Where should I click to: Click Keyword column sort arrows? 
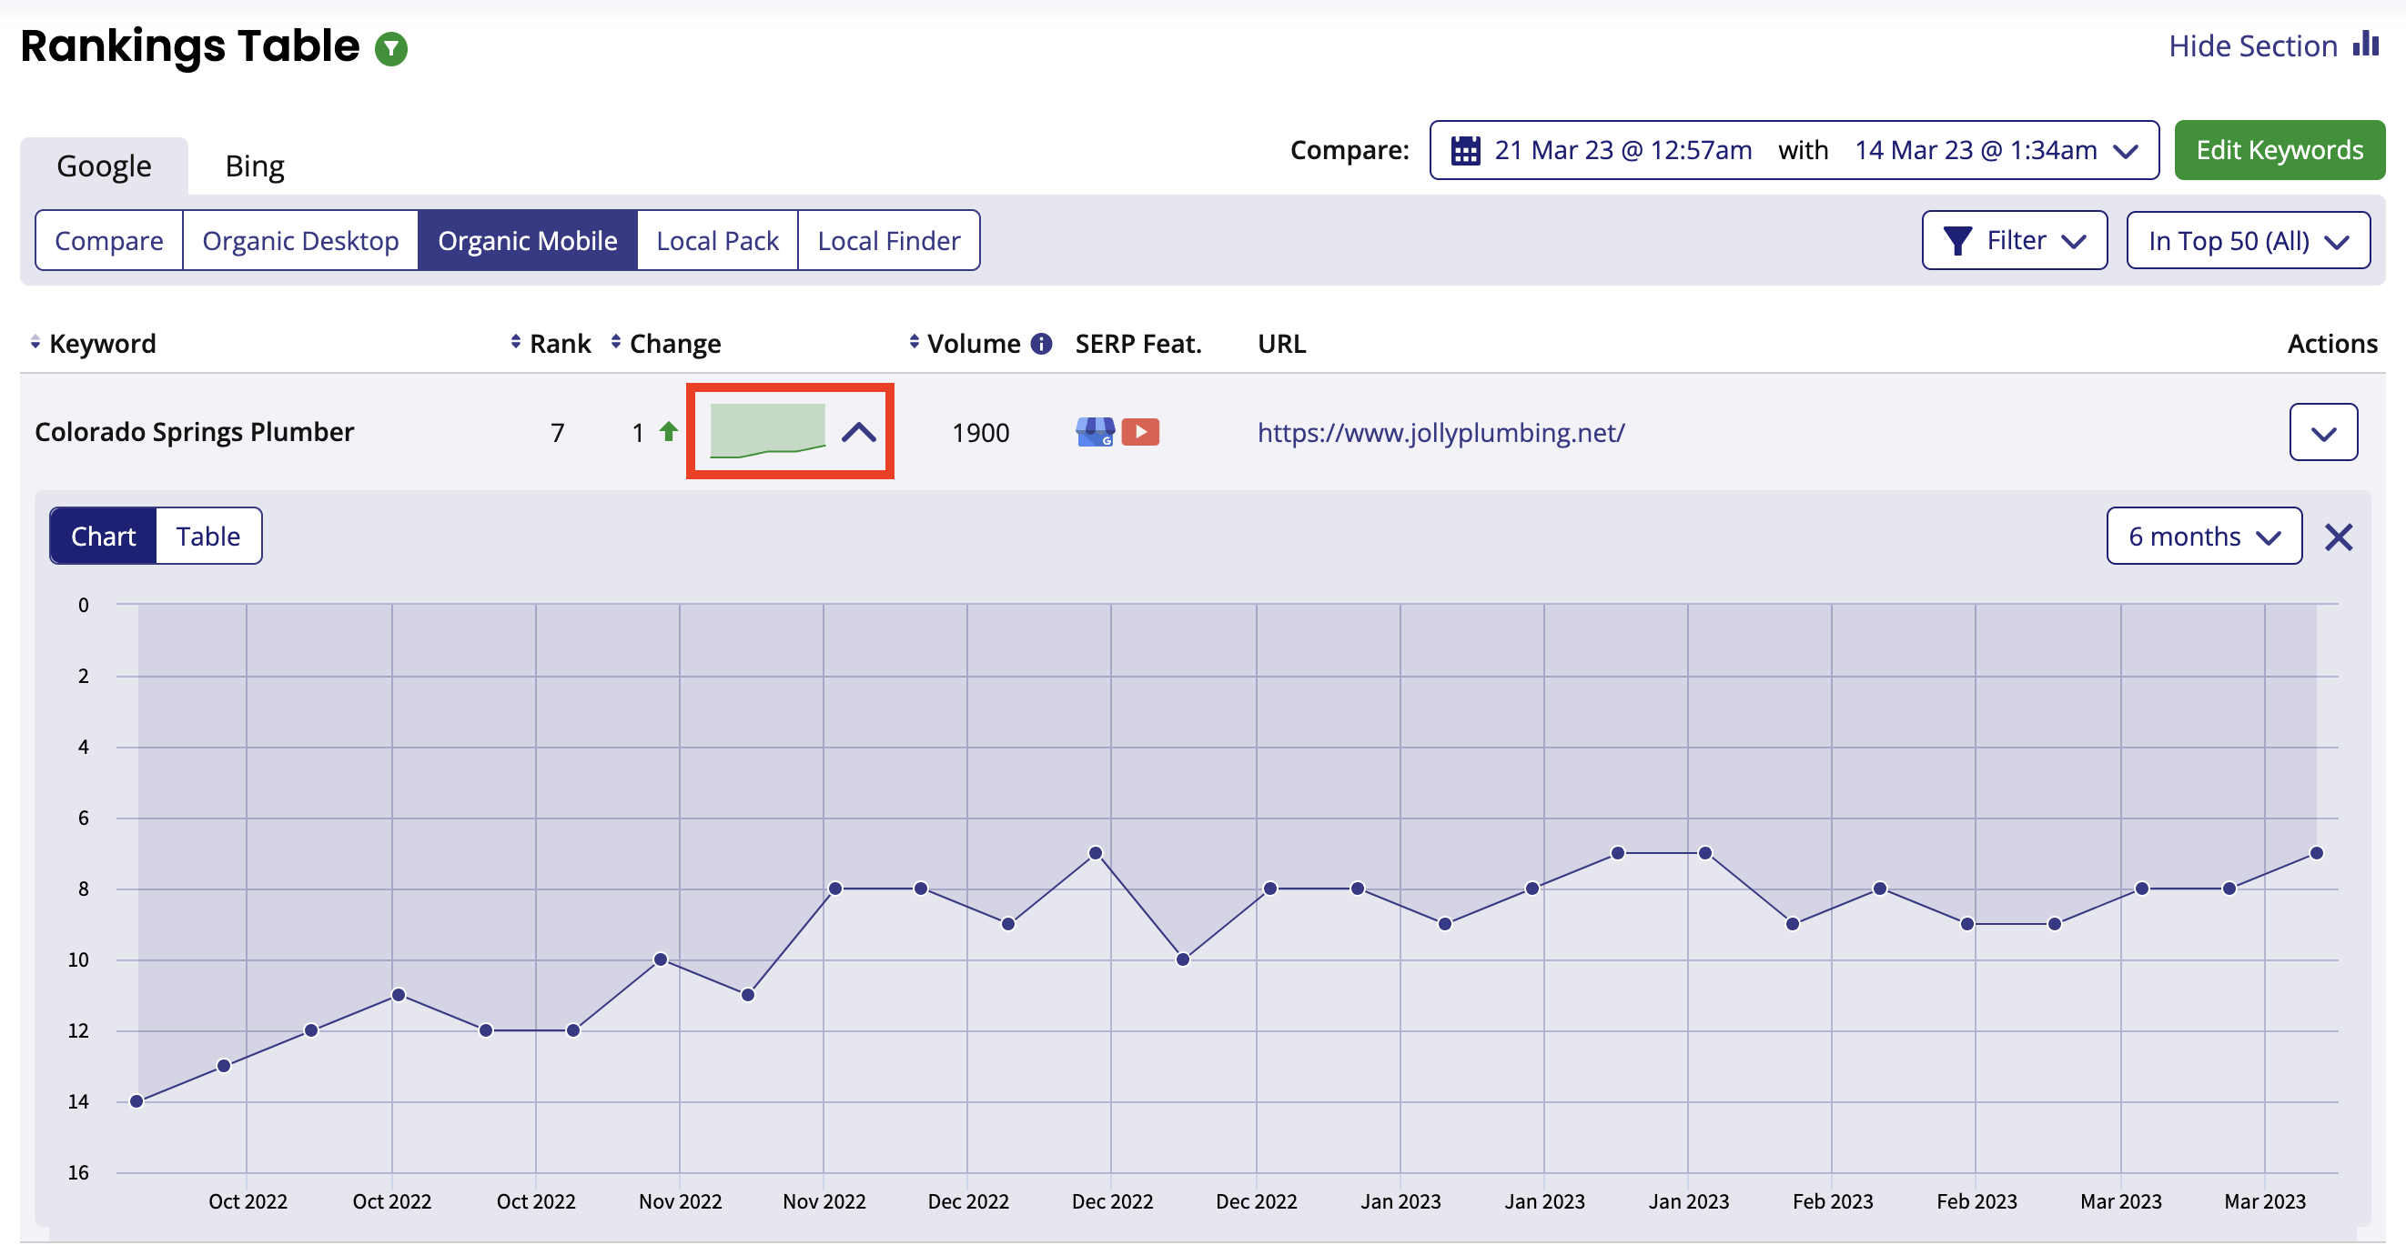(x=35, y=343)
